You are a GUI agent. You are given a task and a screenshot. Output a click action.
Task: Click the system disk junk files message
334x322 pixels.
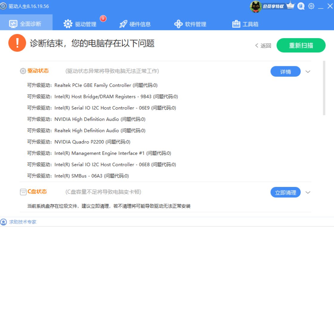pos(109,206)
